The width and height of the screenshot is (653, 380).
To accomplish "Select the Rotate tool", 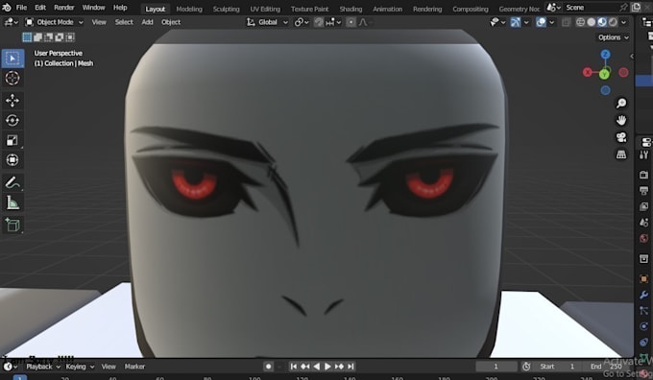I will [12, 120].
